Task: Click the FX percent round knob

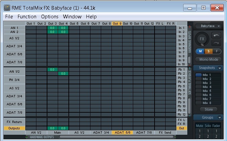Action: pyautogui.click(x=202, y=39)
